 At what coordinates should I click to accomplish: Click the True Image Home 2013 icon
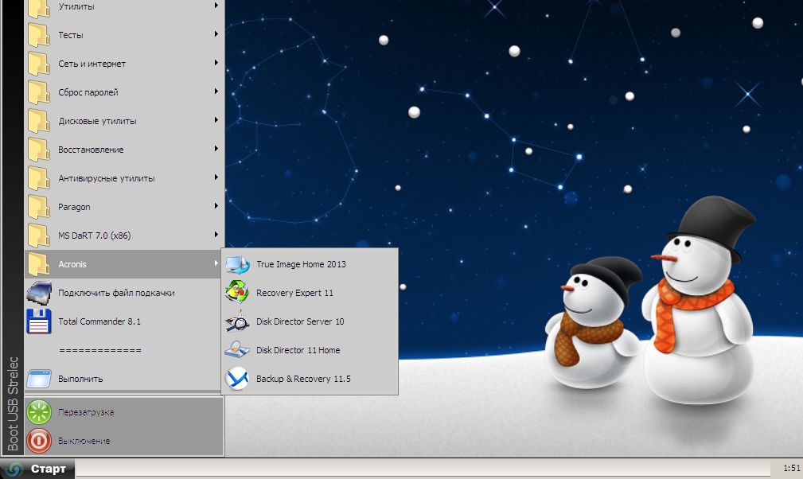[237, 264]
